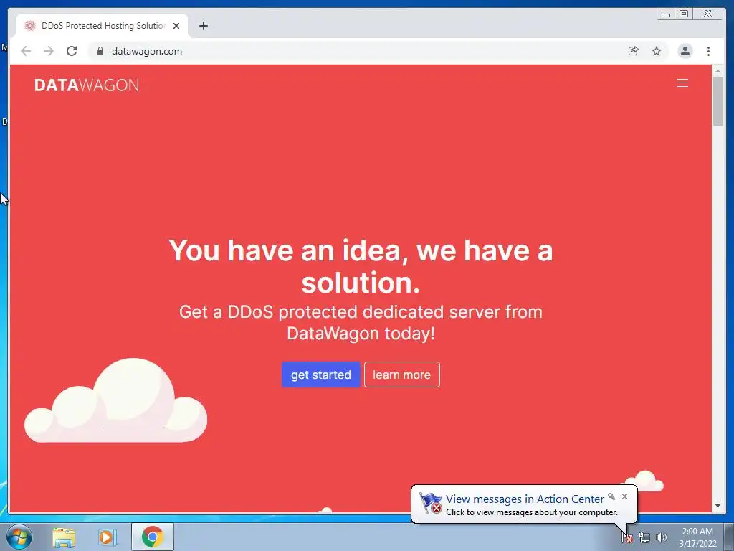This screenshot has height=551, width=734.
Task: Click the address bar URL datawagon.com
Action: pos(147,51)
